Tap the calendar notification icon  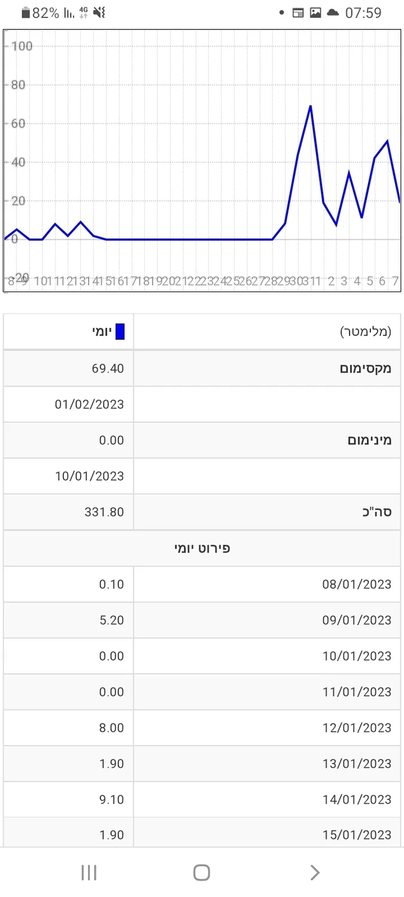[298, 13]
